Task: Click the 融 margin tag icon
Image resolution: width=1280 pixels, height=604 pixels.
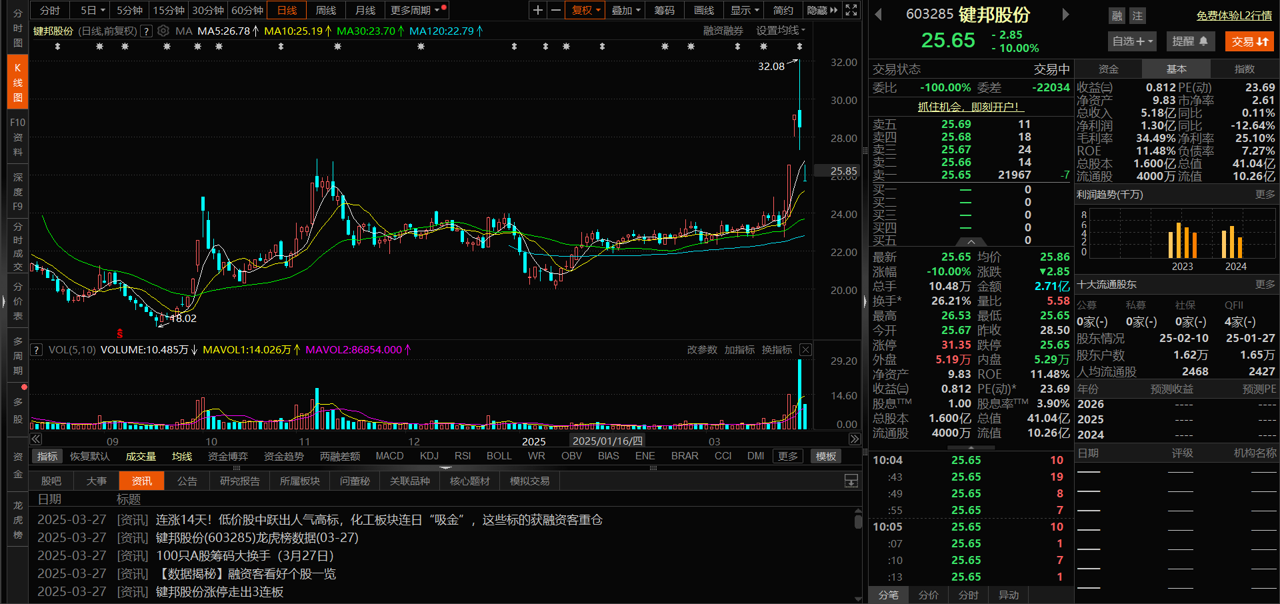Action: click(x=1117, y=15)
